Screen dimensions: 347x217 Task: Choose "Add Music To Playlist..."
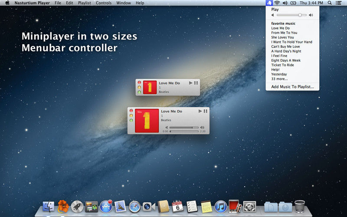pos(292,87)
